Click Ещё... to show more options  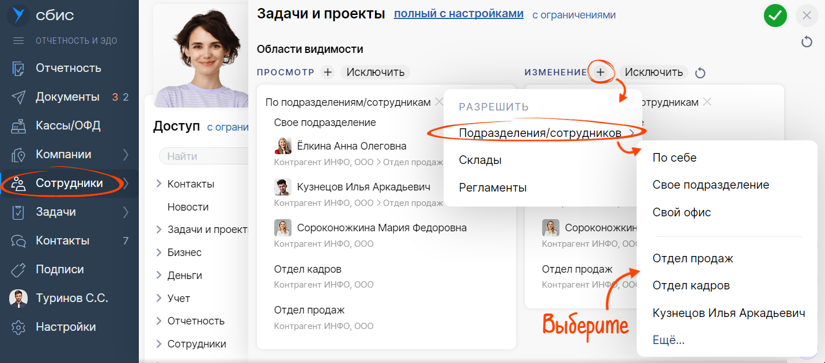(668, 340)
